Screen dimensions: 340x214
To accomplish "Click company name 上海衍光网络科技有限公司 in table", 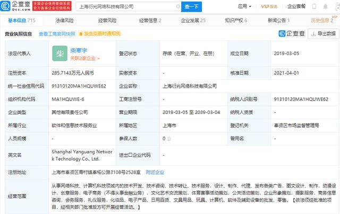I will point(190,86).
